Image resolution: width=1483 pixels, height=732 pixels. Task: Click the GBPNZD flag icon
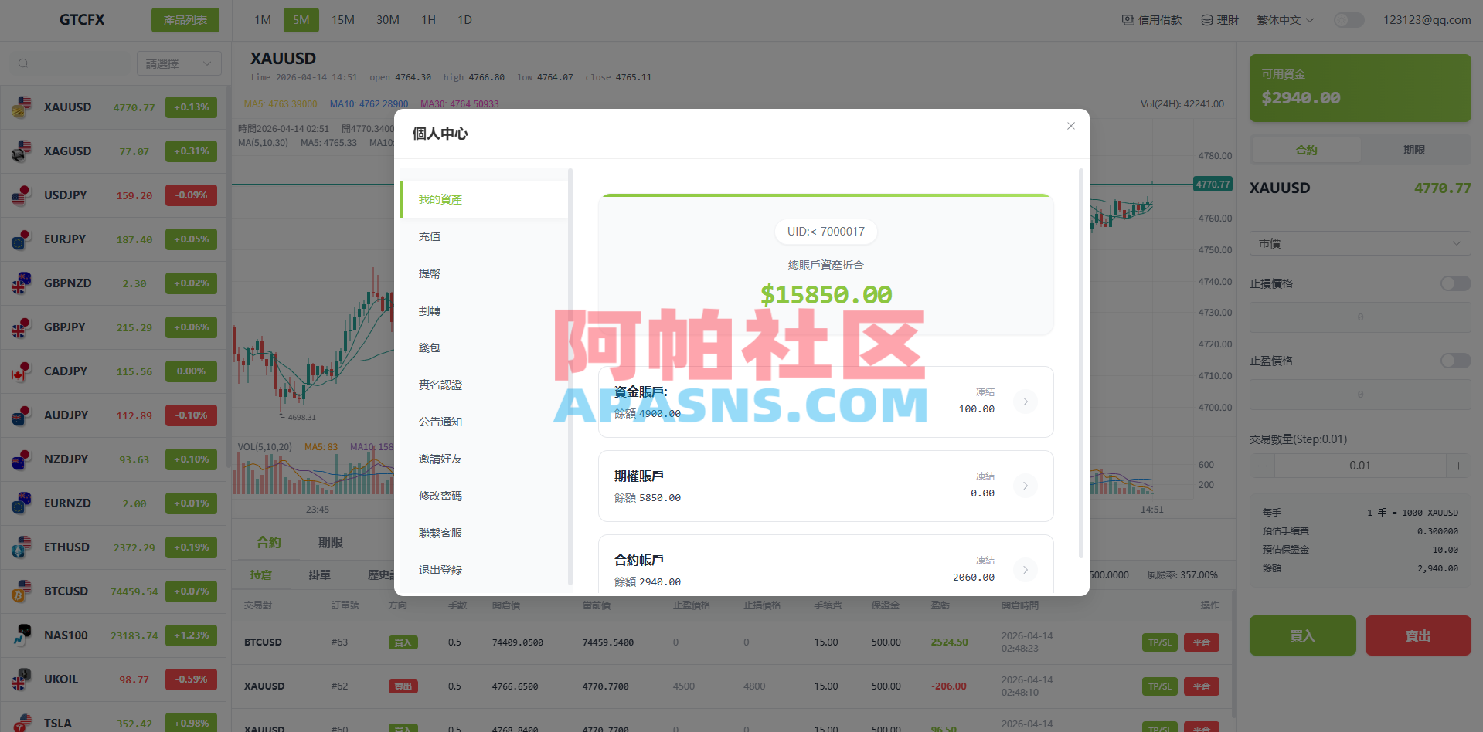coord(22,283)
